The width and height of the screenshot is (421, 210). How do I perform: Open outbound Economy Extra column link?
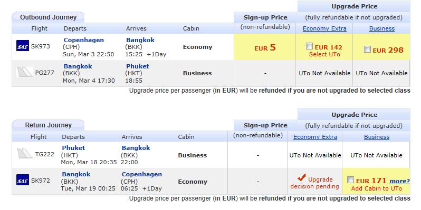324,28
